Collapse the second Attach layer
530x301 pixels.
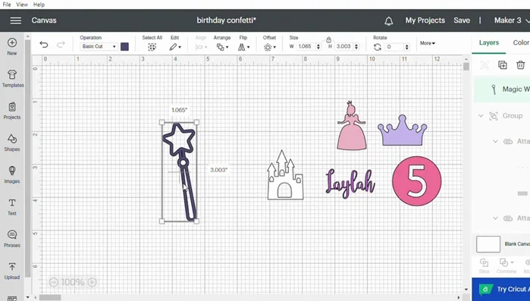pyautogui.click(x=495, y=218)
